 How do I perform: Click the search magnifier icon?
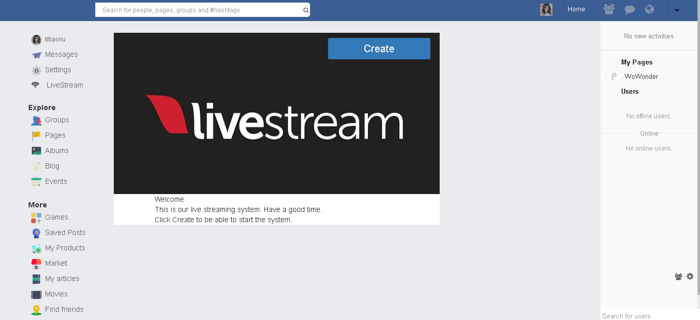click(306, 10)
